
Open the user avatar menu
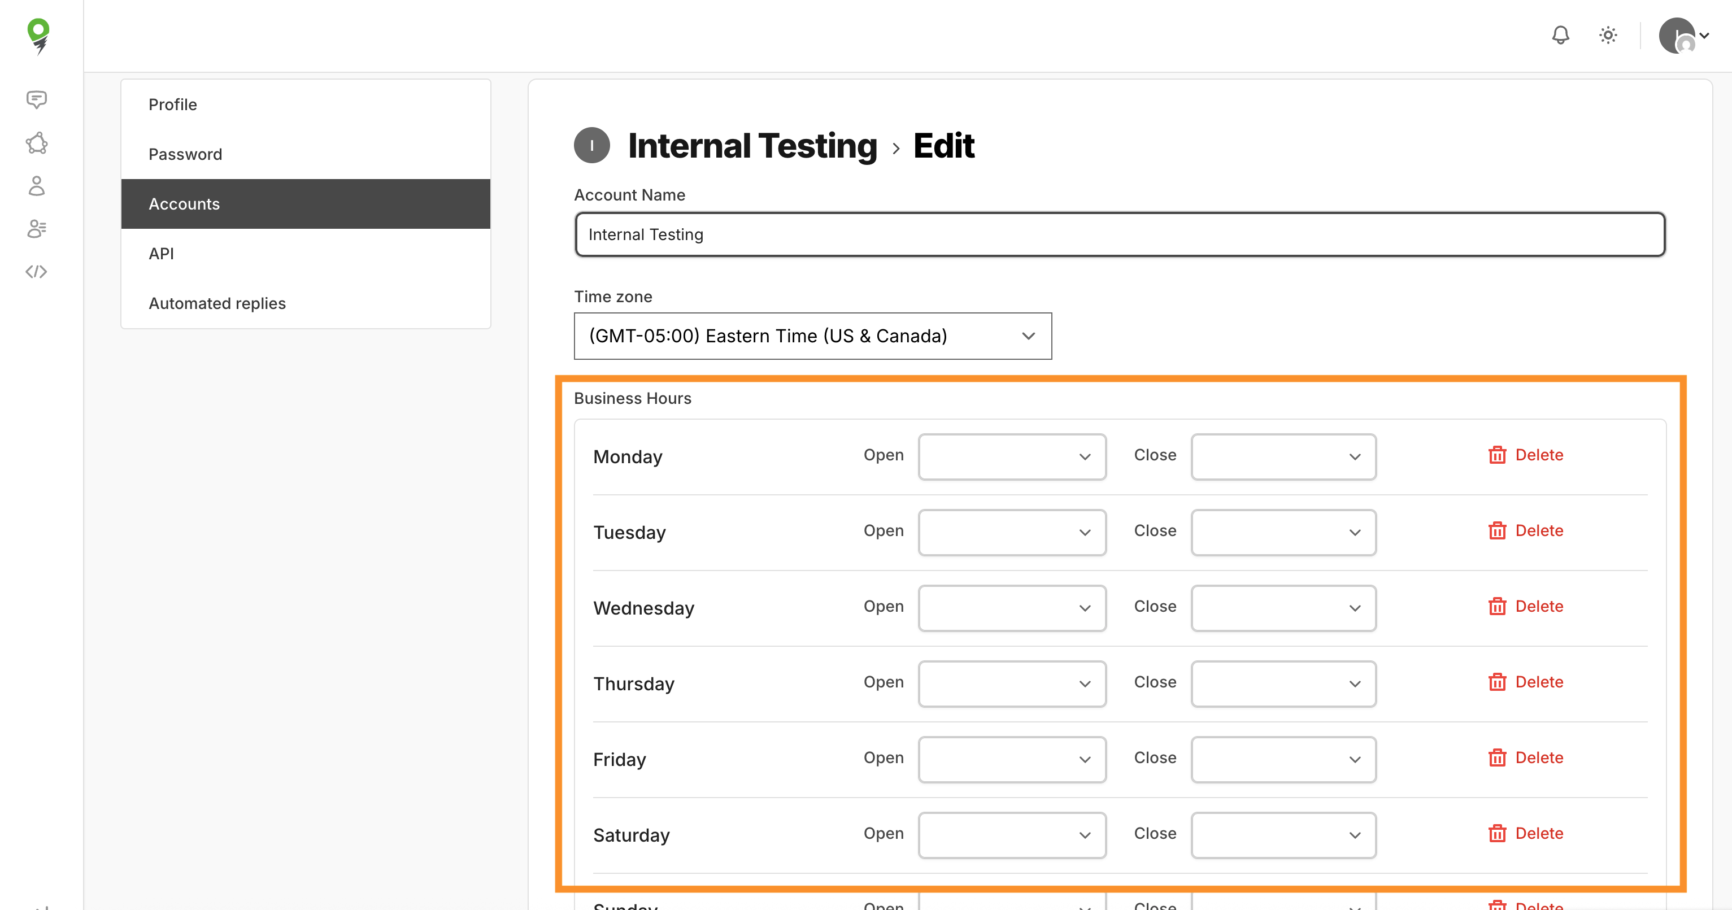click(1683, 36)
